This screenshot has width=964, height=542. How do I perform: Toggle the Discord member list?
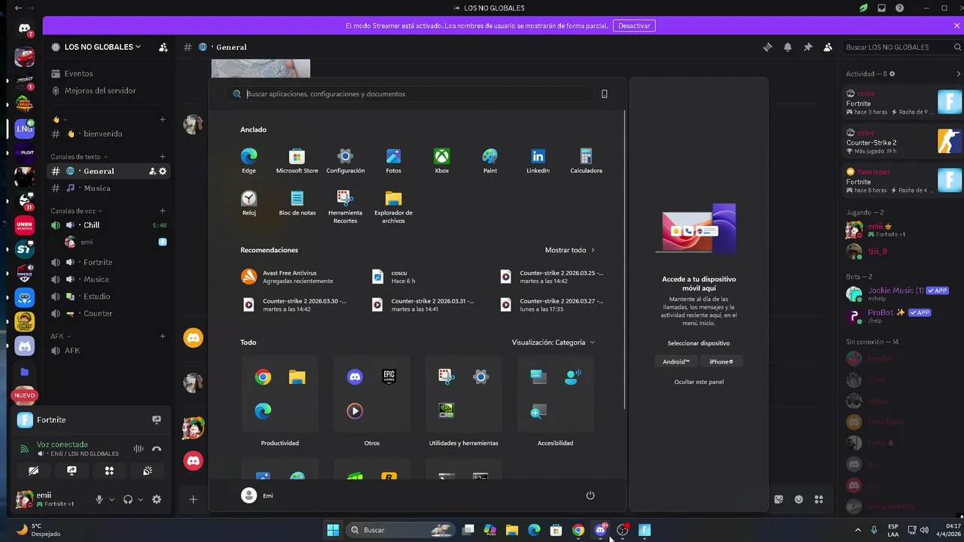point(828,47)
